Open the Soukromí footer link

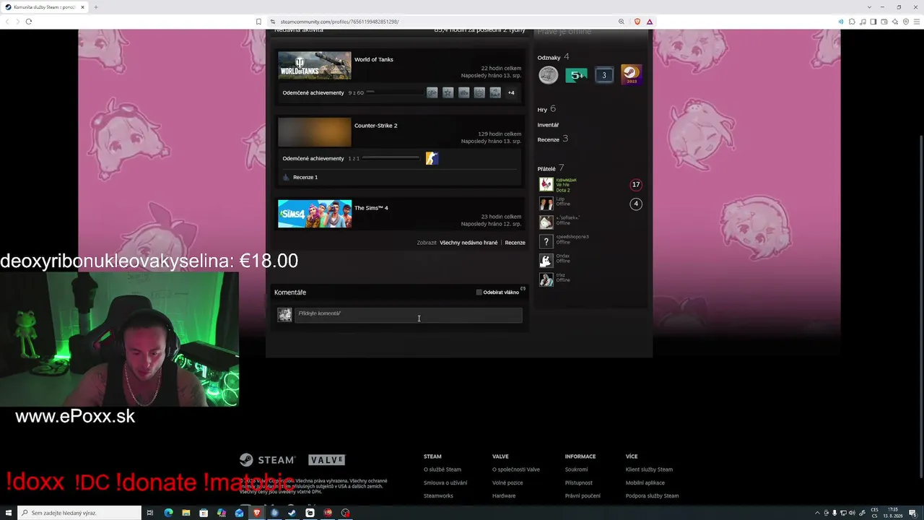(x=577, y=469)
